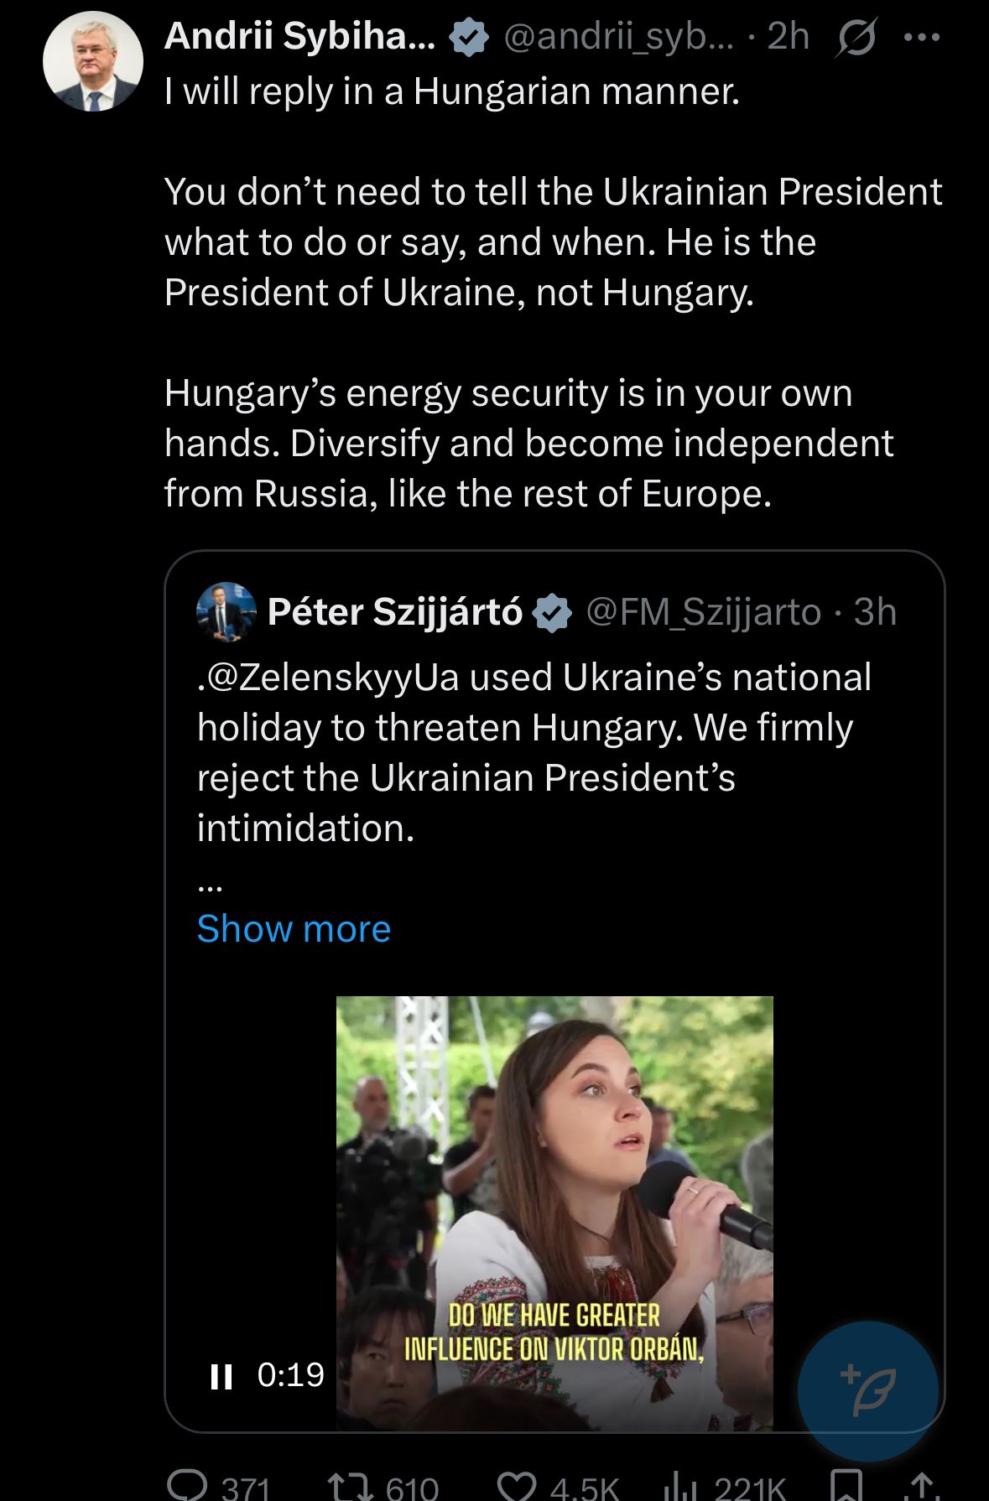Open the @andrii_syb handle link

click(x=618, y=38)
